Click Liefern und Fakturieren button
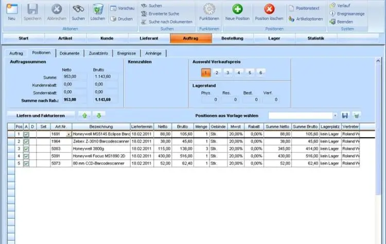 point(41,116)
